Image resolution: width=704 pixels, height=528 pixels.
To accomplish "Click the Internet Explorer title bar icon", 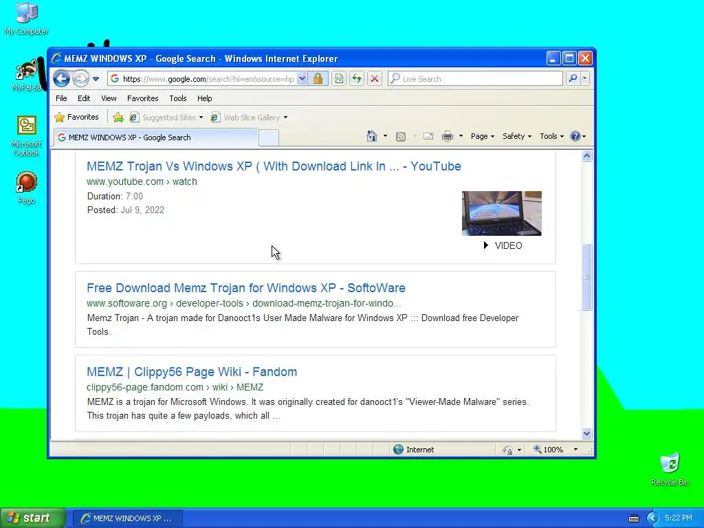I will click(x=56, y=58).
